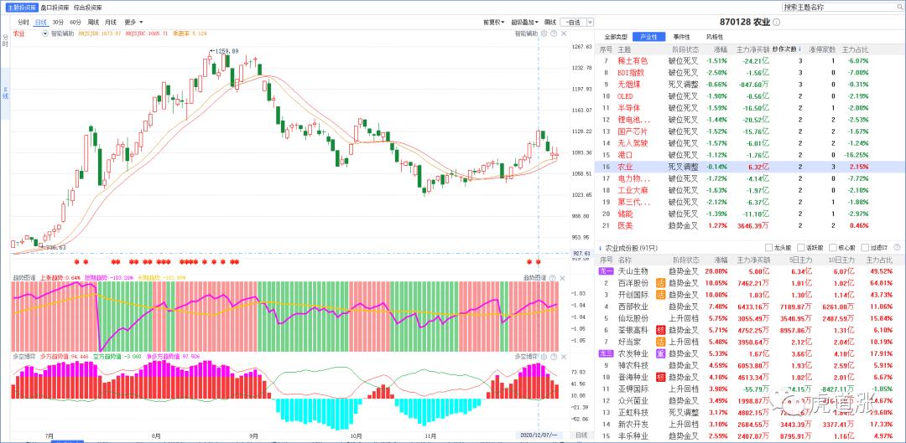The image size is (906, 443).
Task: Open the 前复权 adjustment dropdown
Action: [x=493, y=22]
